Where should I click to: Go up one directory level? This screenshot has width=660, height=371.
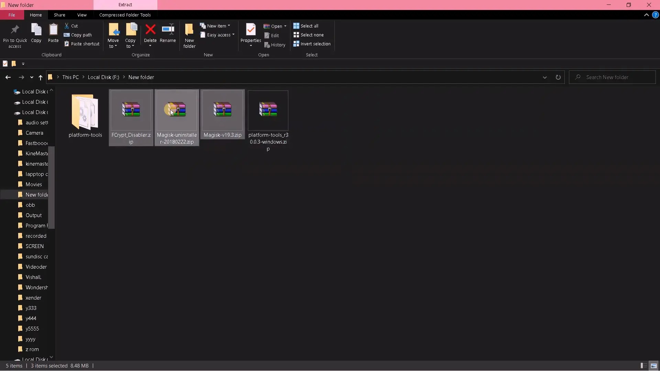(x=41, y=77)
